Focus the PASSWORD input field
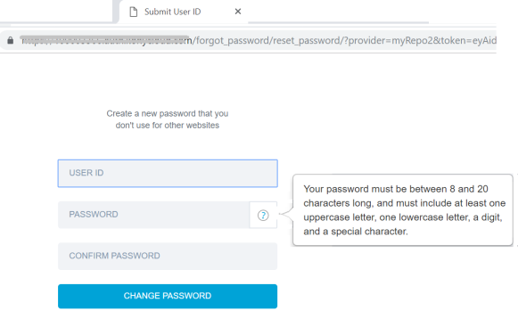Image resolution: width=518 pixels, height=327 pixels. click(153, 215)
